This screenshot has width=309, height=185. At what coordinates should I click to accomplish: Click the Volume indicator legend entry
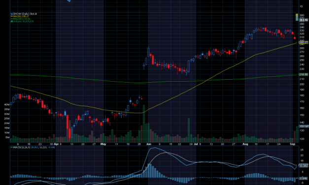click(22, 21)
